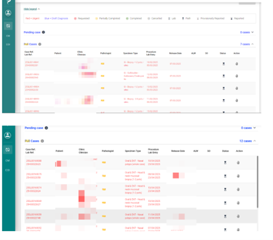273x240 pixels.
Task: Click info icon beside Pull Cases with 12 cases
Action: coord(42,141)
